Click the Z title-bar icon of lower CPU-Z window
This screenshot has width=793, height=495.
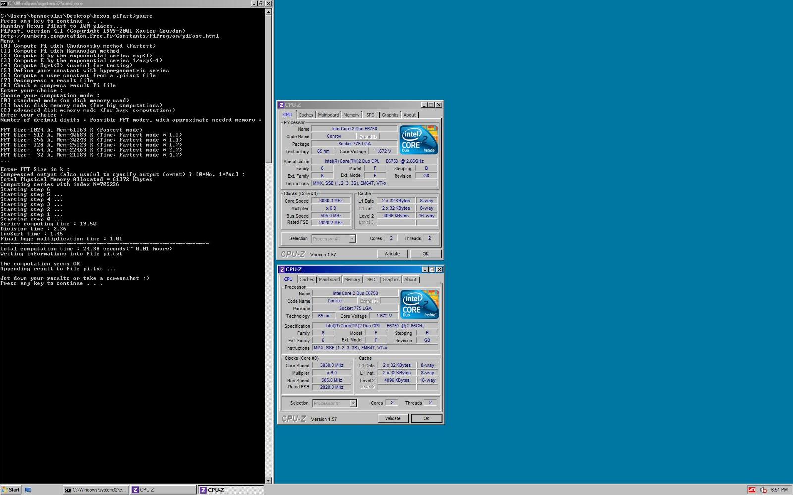[x=282, y=269]
